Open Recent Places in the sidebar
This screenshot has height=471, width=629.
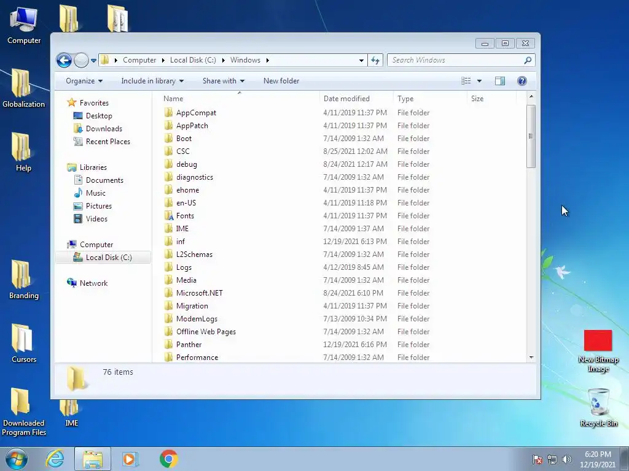pyautogui.click(x=108, y=142)
